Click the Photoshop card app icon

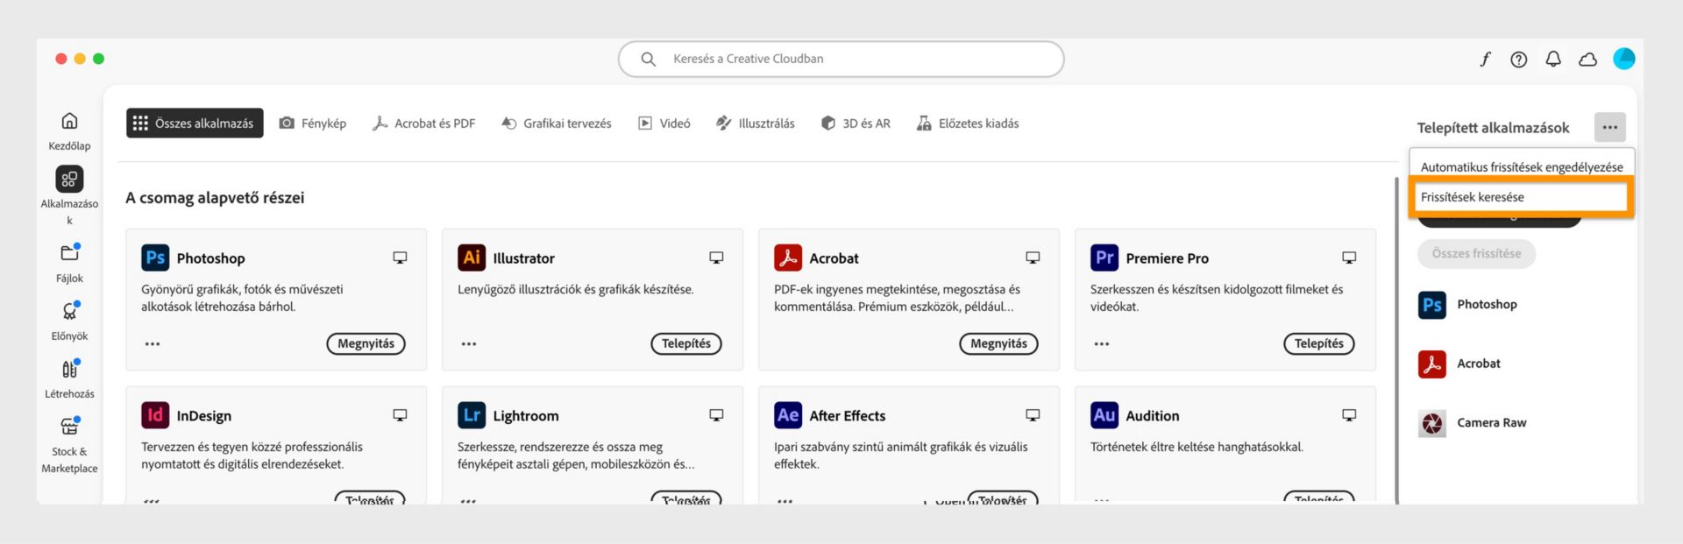pos(155,258)
